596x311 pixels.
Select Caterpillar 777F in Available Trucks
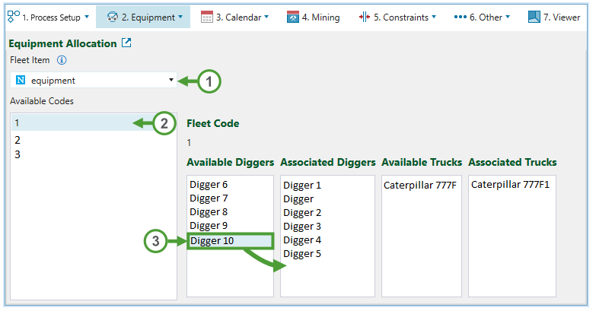420,185
